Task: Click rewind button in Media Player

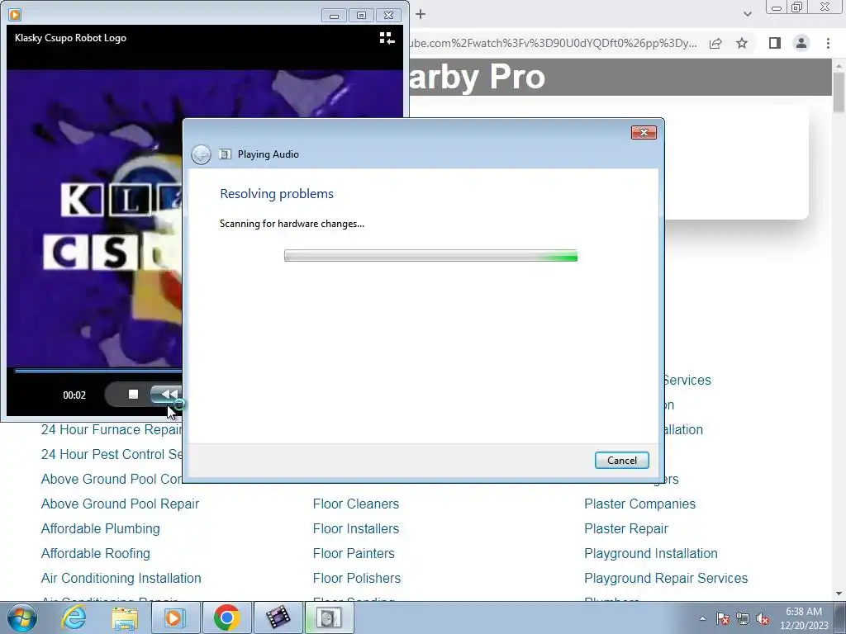Action: pos(167,395)
